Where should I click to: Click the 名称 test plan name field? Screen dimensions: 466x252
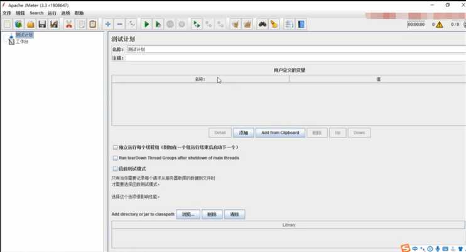tap(296, 50)
